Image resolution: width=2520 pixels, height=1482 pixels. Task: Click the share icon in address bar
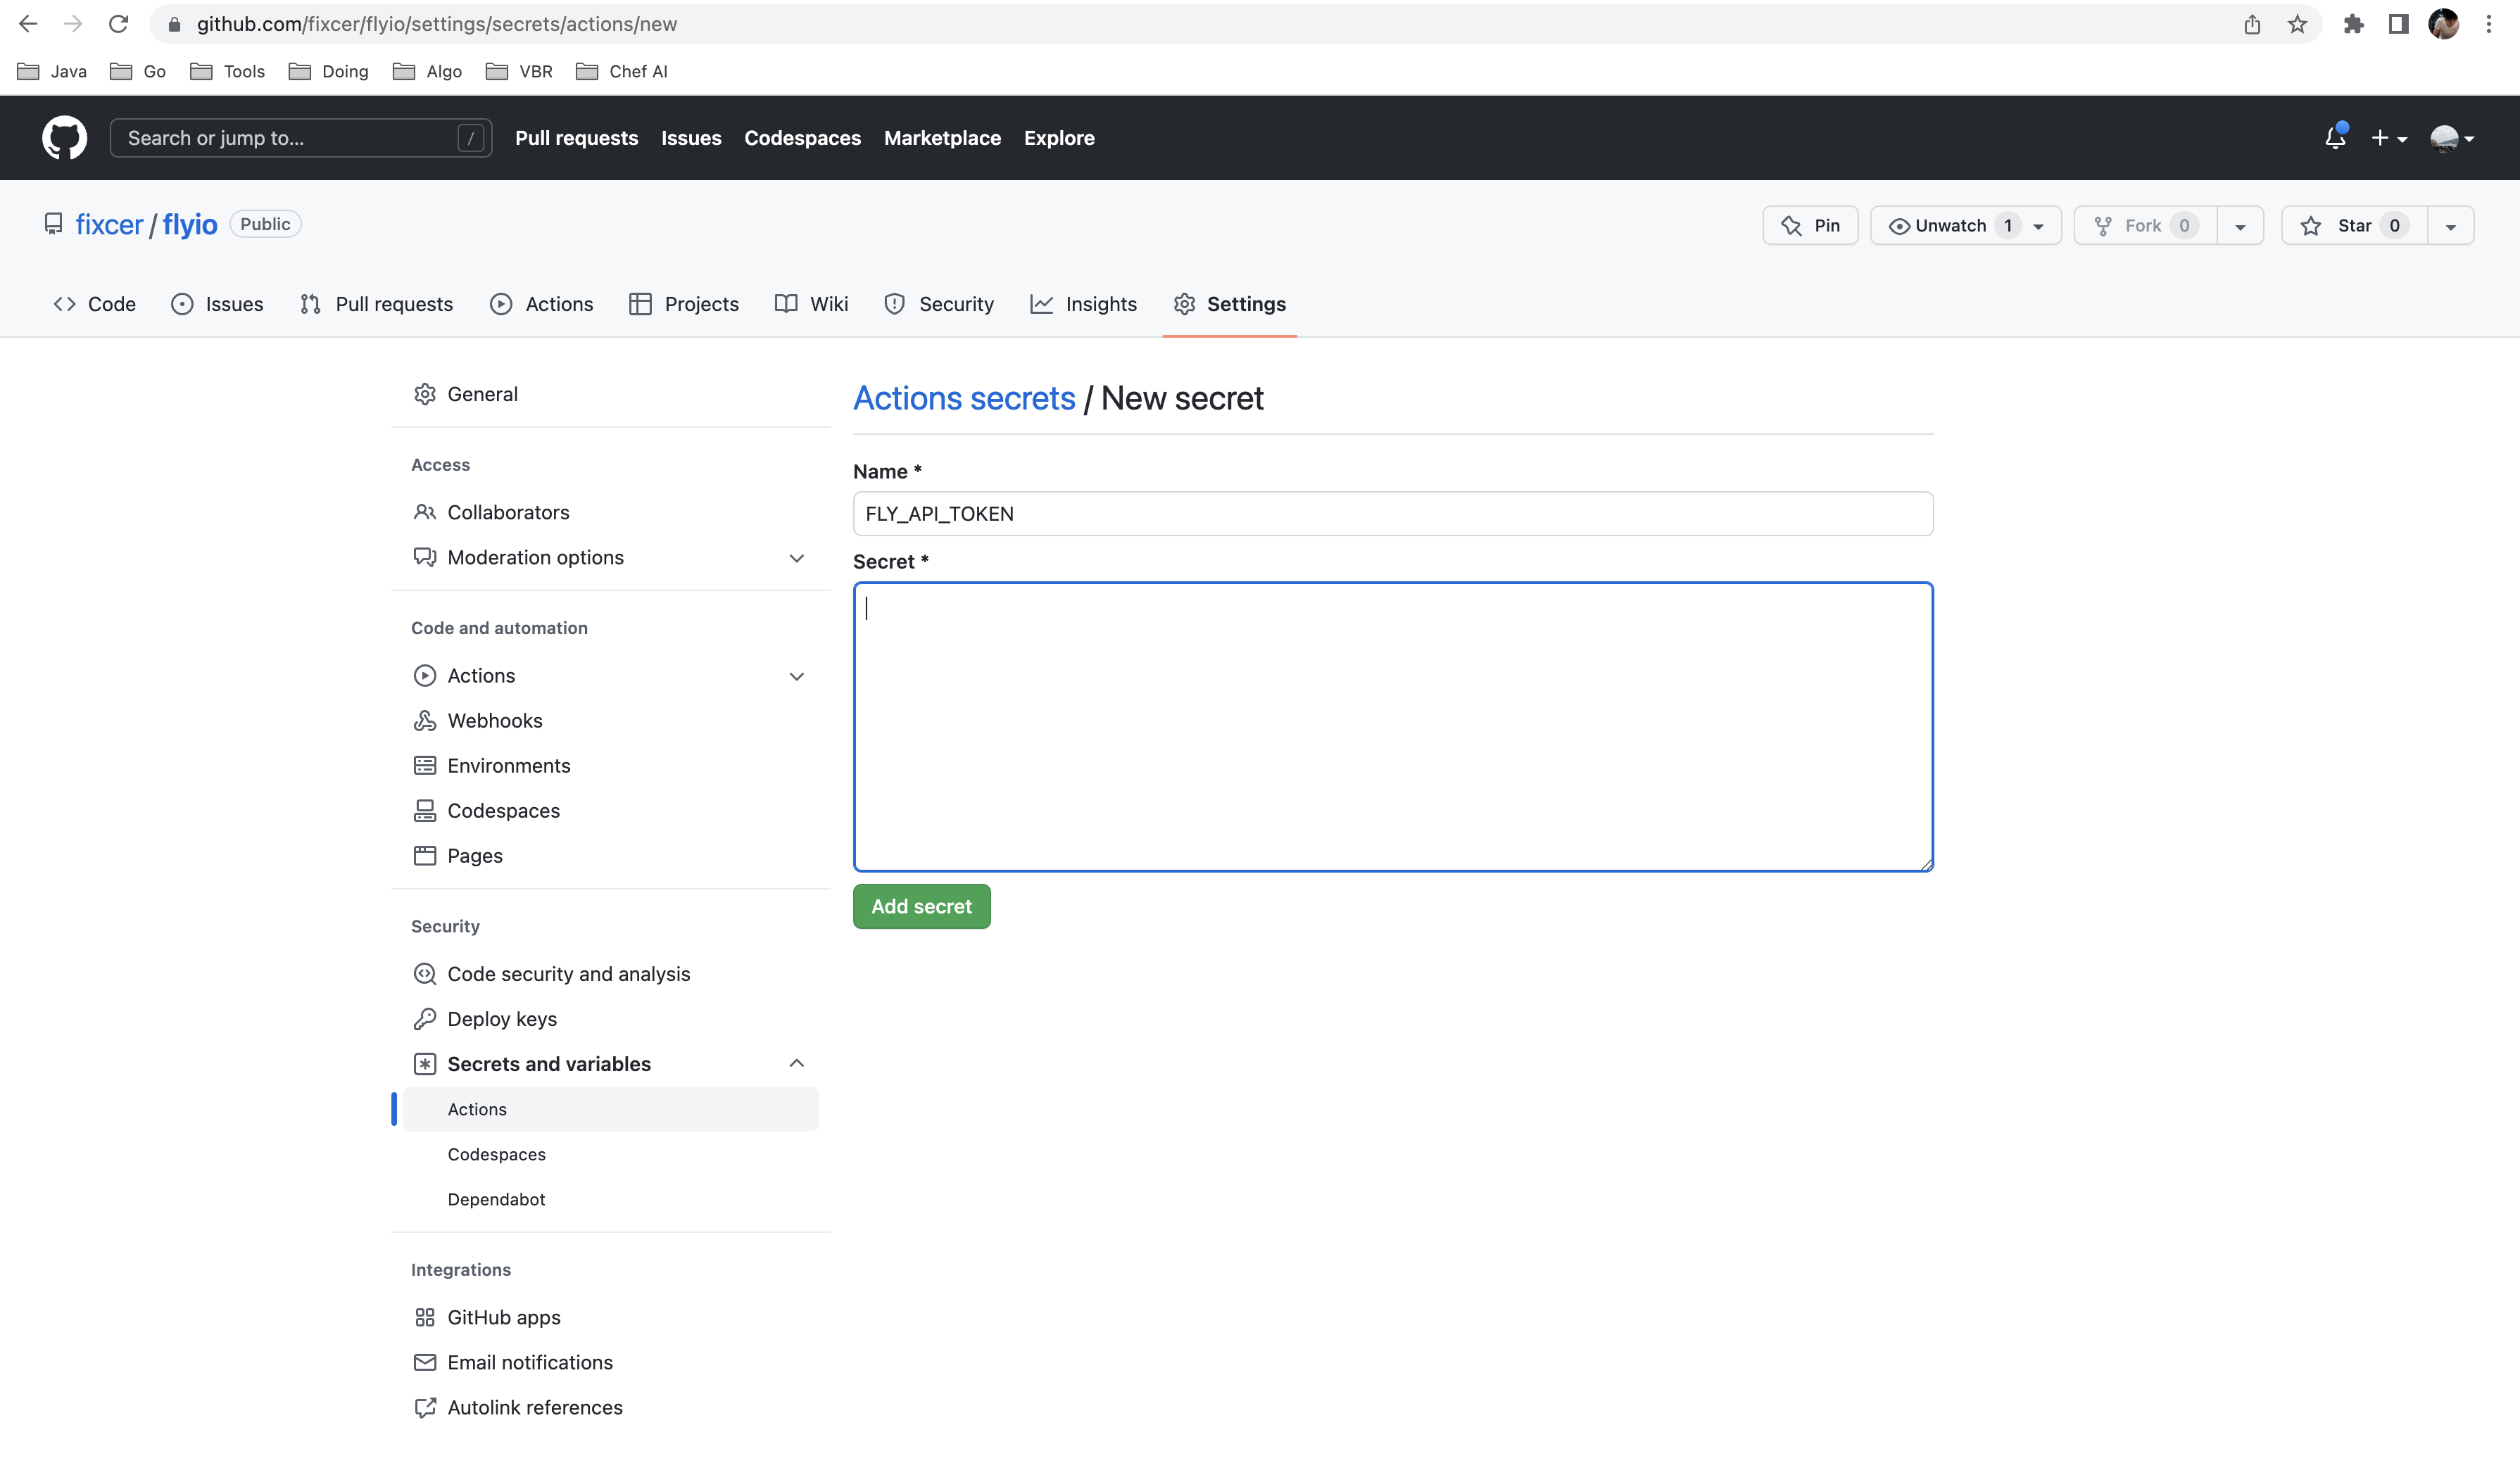pyautogui.click(x=2252, y=24)
